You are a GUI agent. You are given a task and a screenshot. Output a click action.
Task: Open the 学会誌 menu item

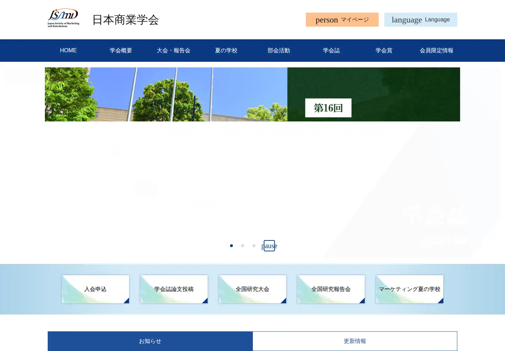(x=331, y=51)
